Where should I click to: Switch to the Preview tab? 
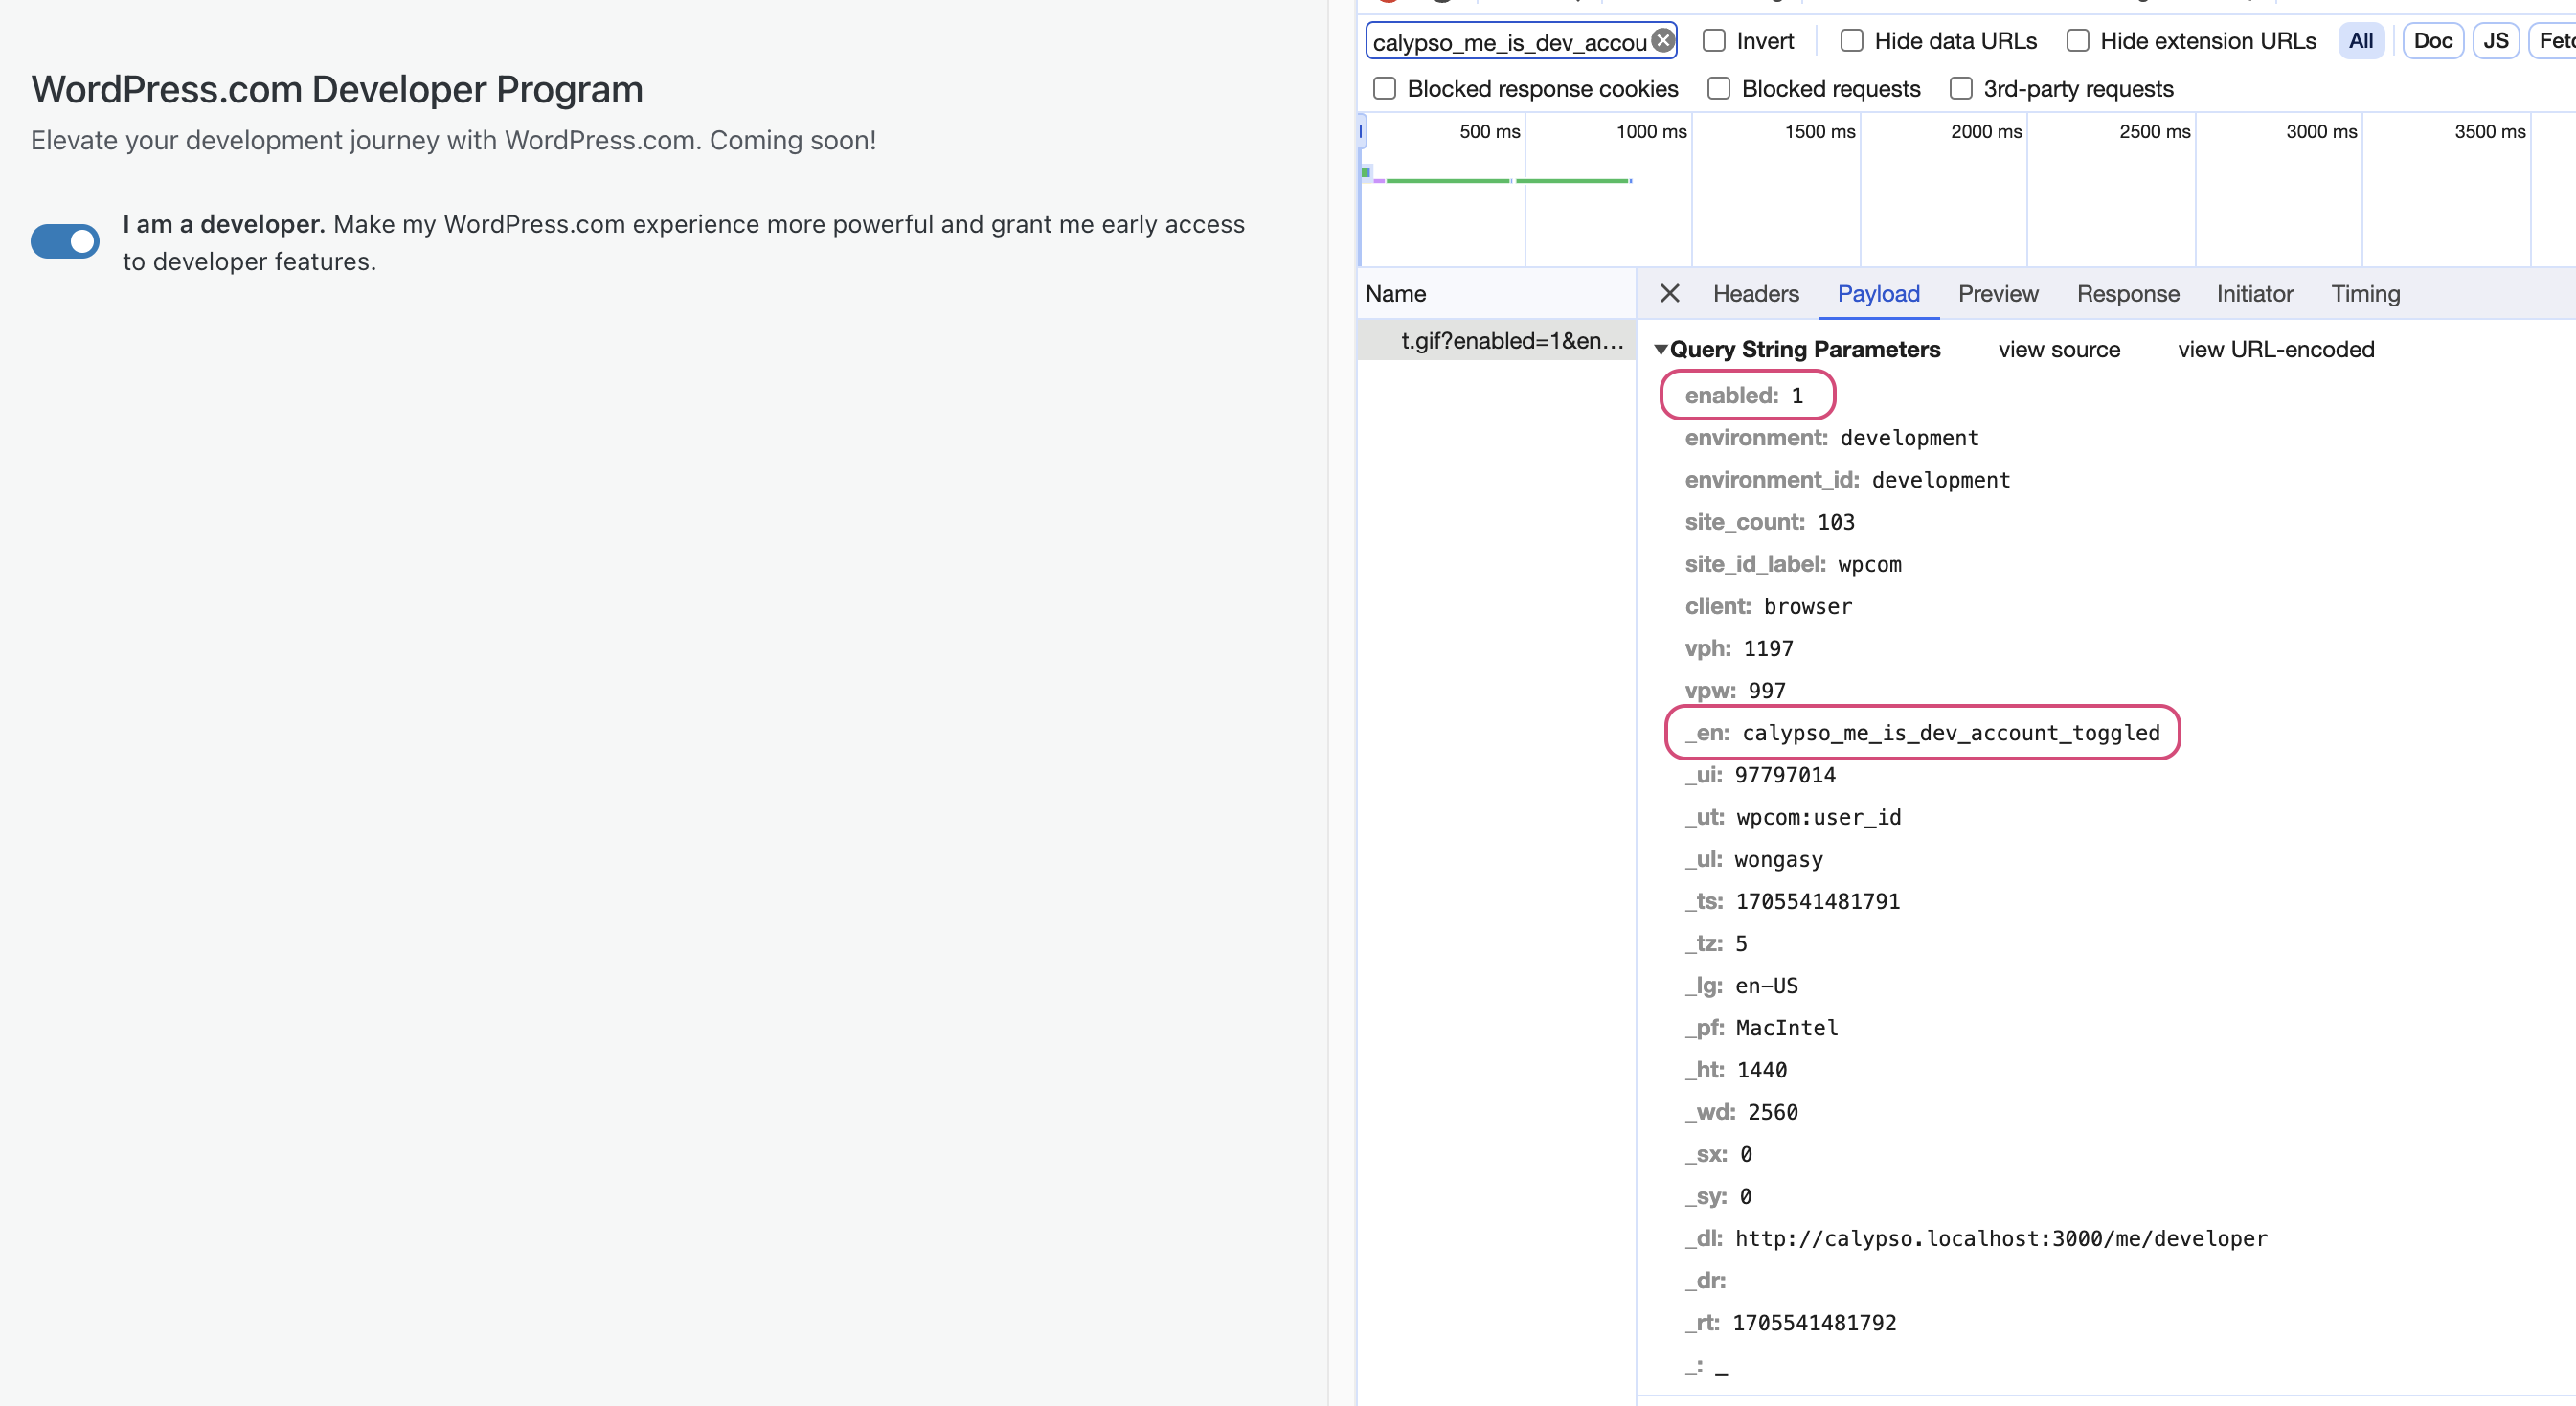[x=1997, y=293]
